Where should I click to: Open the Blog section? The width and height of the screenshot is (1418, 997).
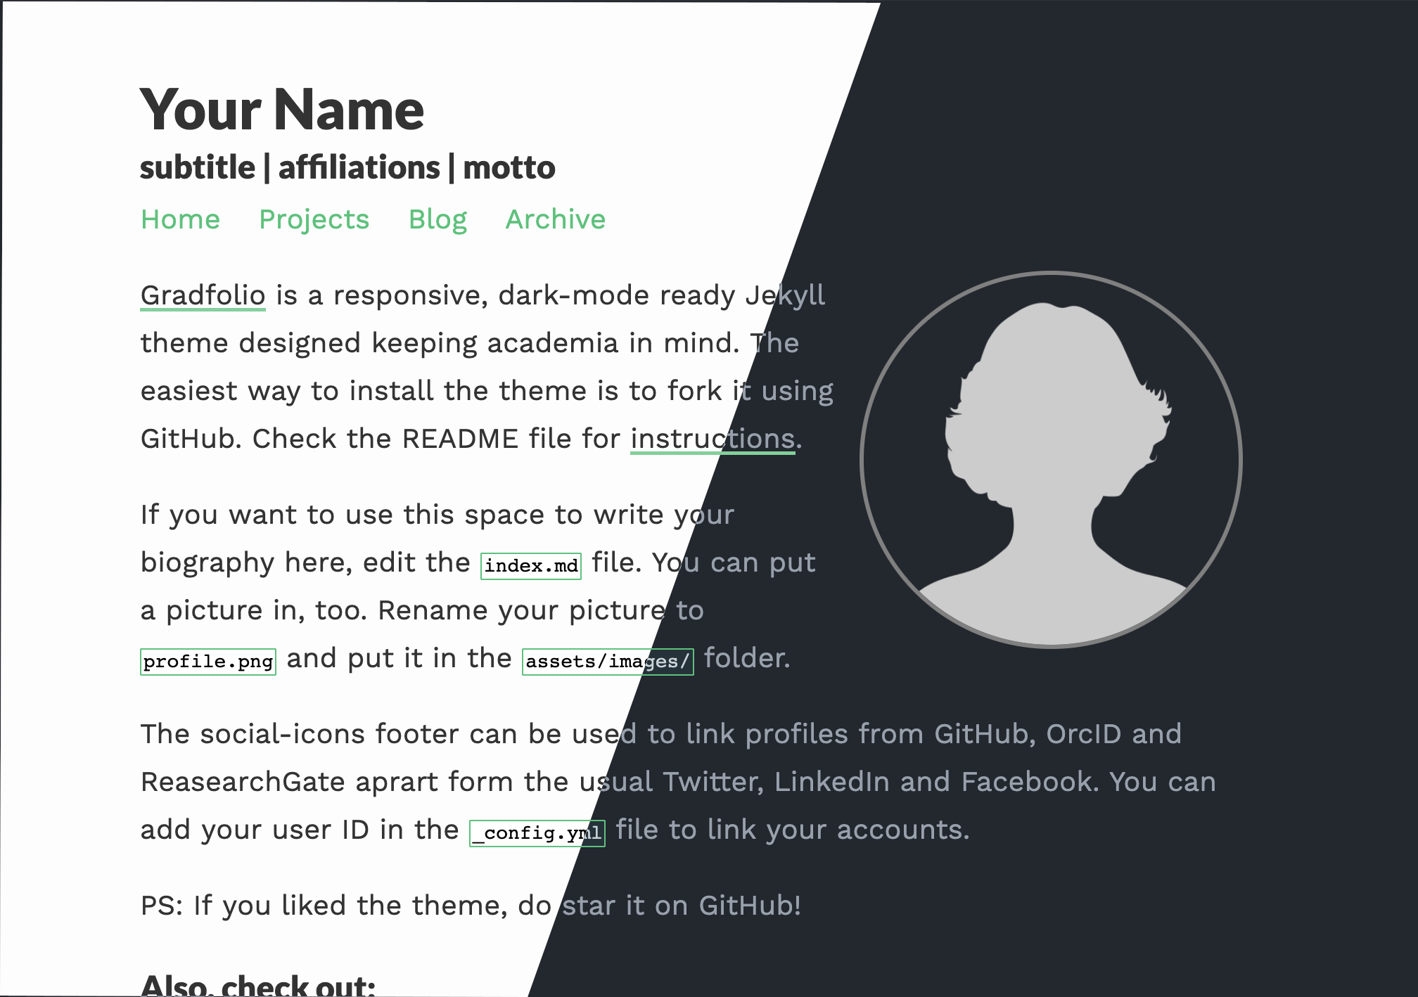pos(437,219)
